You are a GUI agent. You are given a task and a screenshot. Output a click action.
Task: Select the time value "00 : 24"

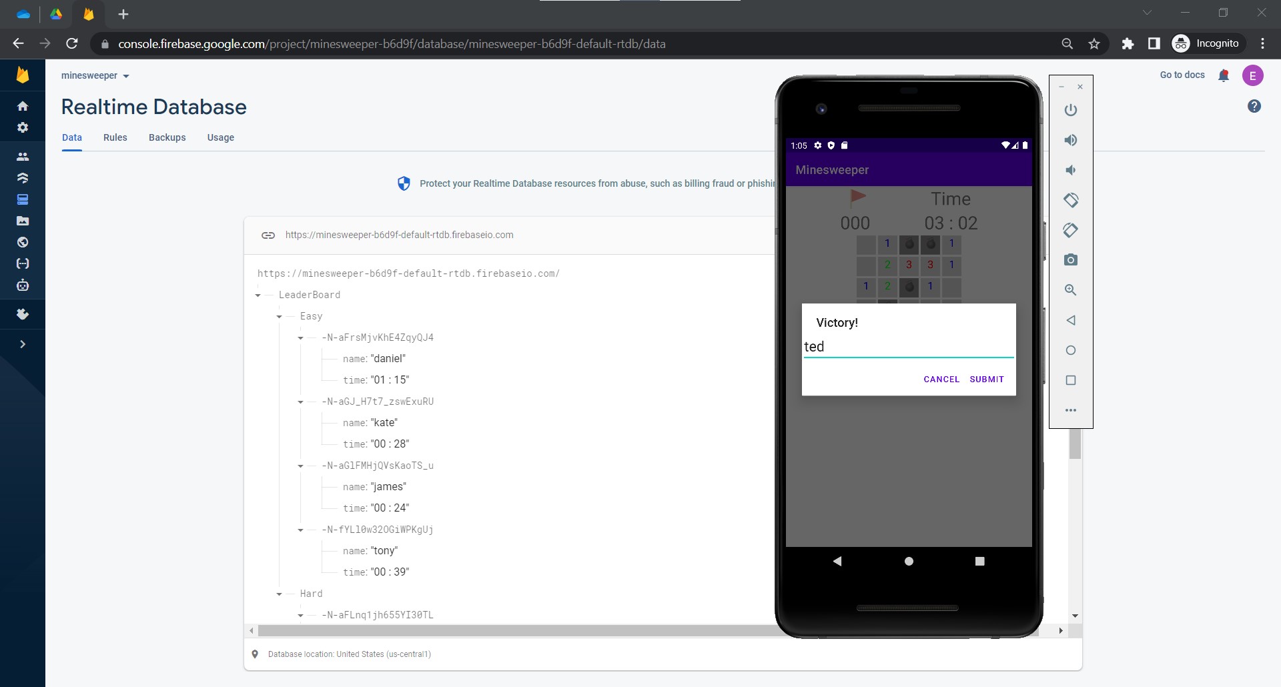(390, 508)
